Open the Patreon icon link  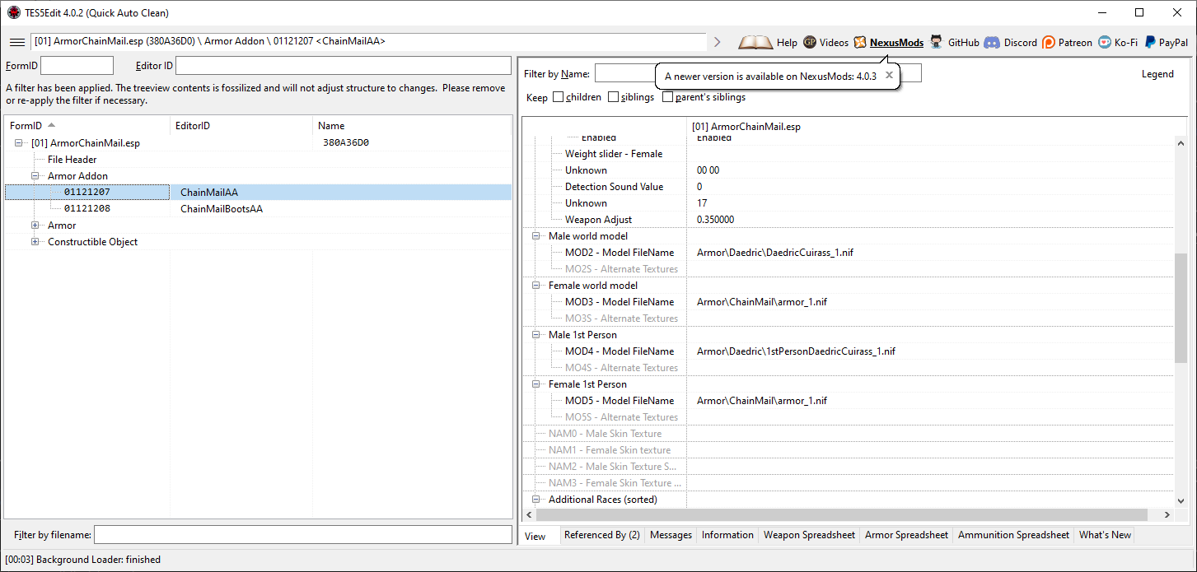point(1049,42)
